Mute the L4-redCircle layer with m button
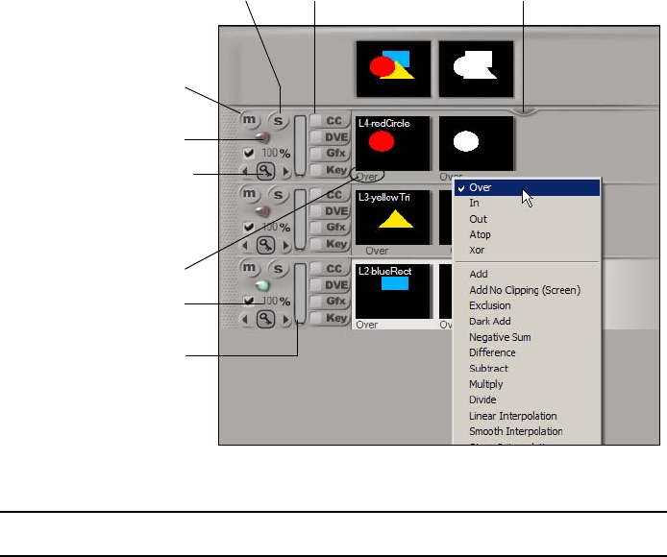The image size is (667, 557). pyautogui.click(x=249, y=119)
